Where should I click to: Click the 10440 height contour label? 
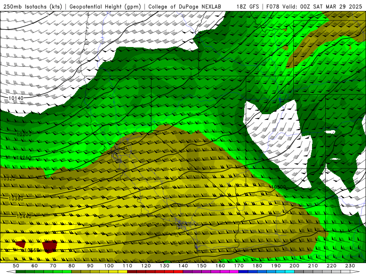(x=24, y=216)
